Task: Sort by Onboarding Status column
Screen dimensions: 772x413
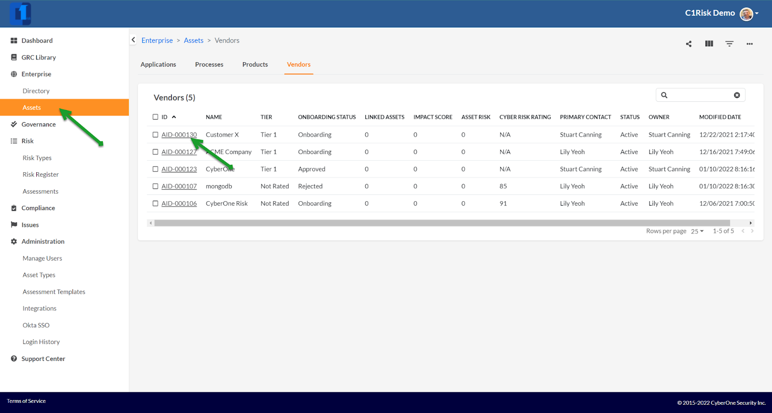Action: (x=327, y=117)
